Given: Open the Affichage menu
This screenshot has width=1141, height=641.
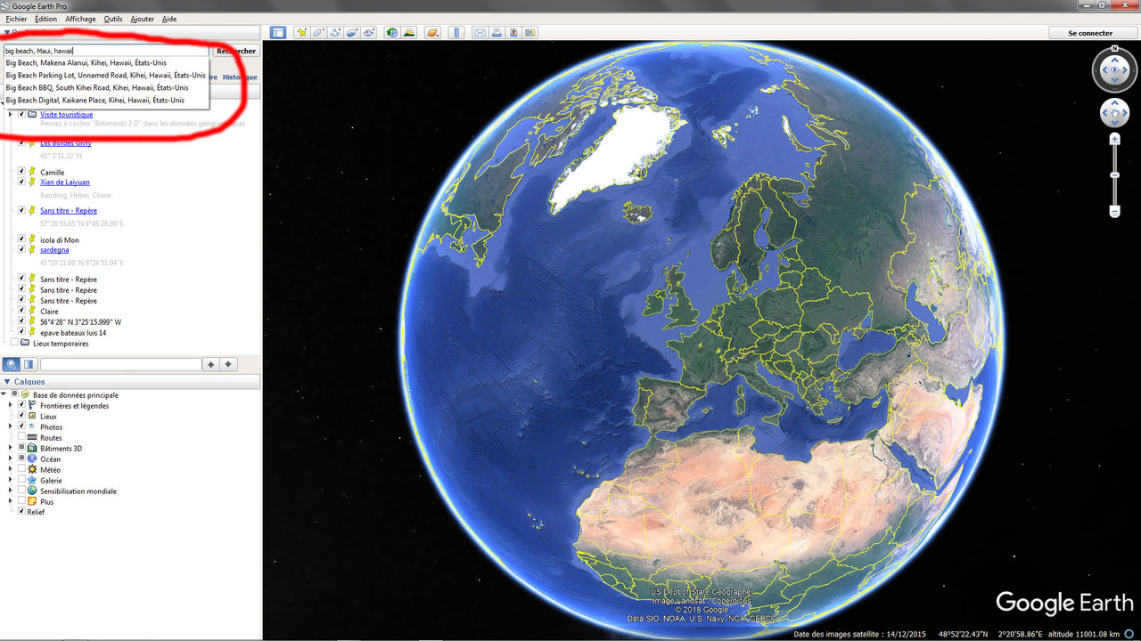Looking at the screenshot, I should click(x=80, y=19).
